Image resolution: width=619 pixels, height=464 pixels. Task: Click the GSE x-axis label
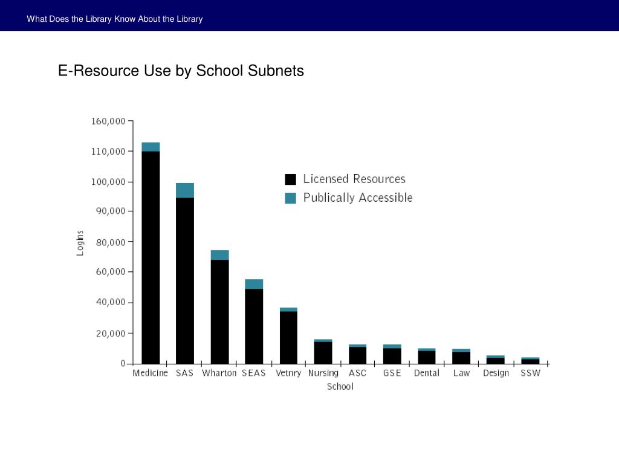pos(392,373)
